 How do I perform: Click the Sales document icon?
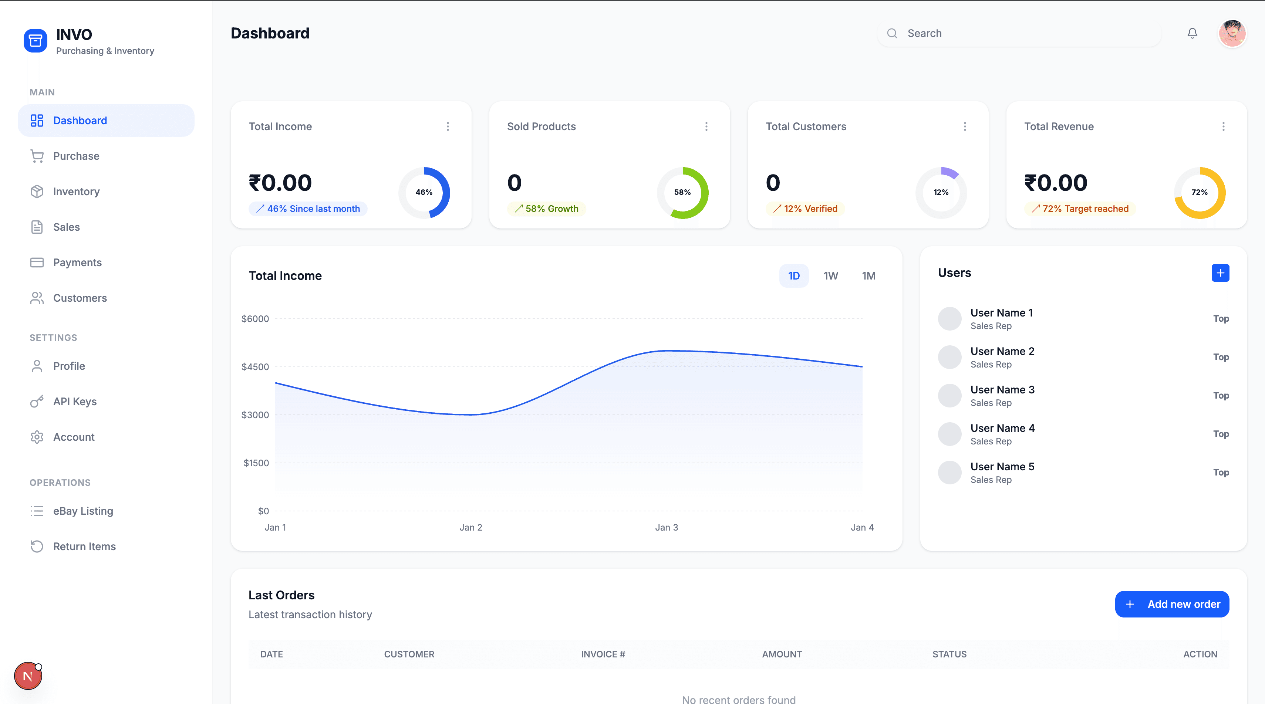[37, 227]
